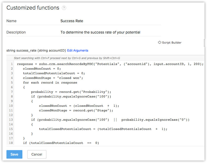This screenshot has height=163, width=207.
Task: Click the "for each record in response" line
Action: pyautogui.click(x=50, y=83)
